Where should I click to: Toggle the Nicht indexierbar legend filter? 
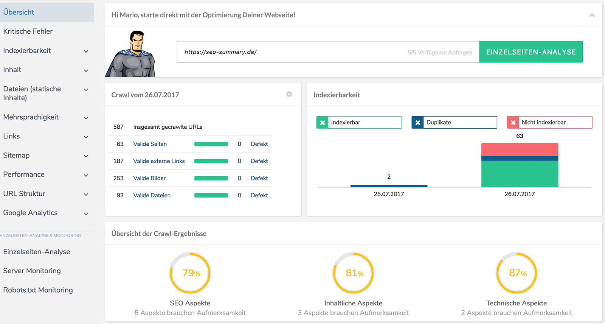(x=549, y=122)
